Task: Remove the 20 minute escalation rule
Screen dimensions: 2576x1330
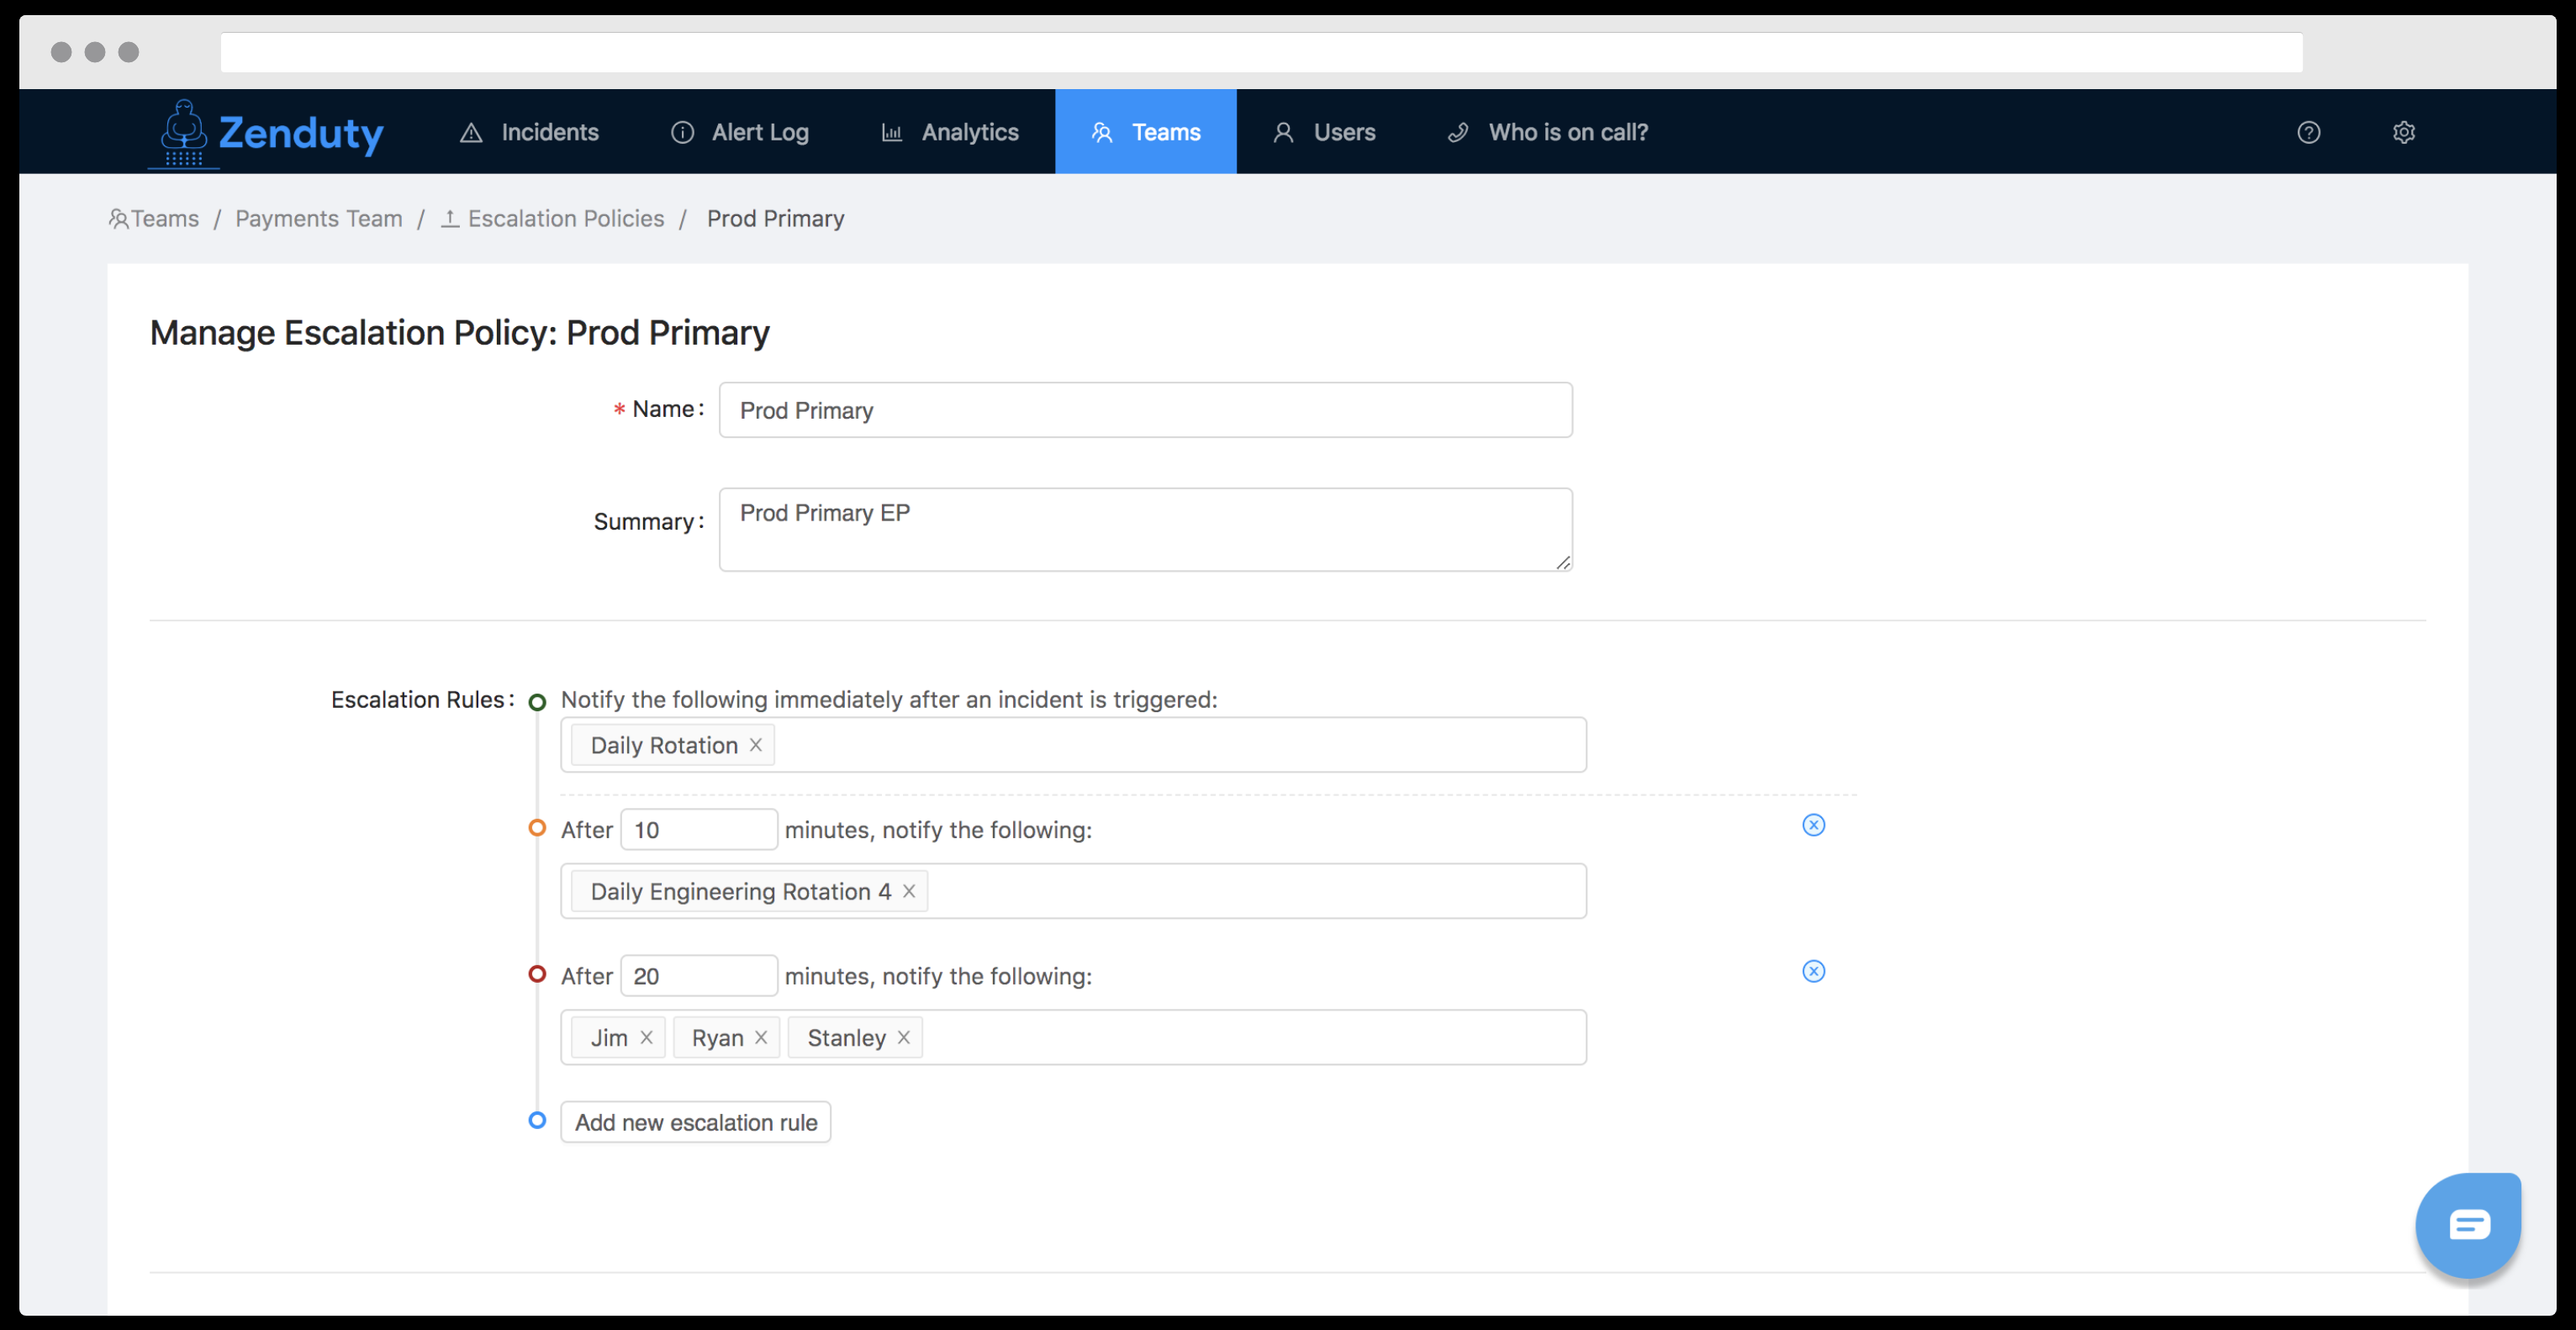Action: pyautogui.click(x=1813, y=971)
